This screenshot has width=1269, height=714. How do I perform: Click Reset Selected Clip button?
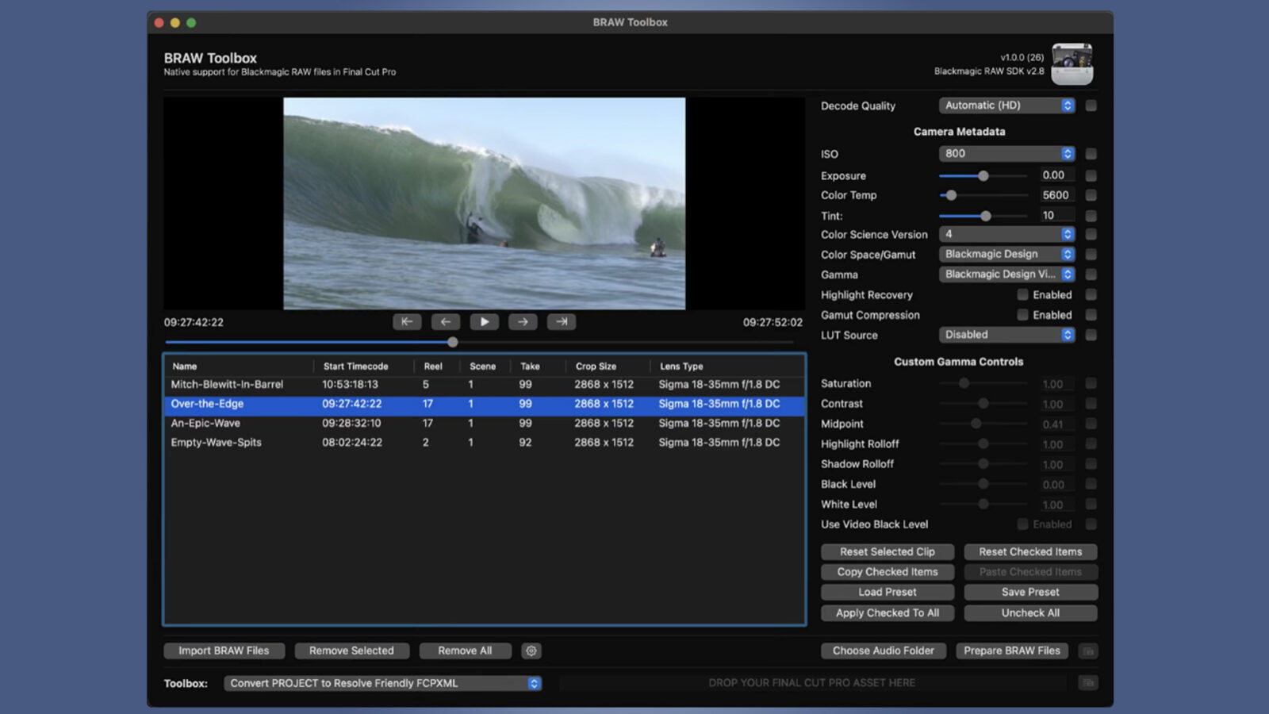888,551
